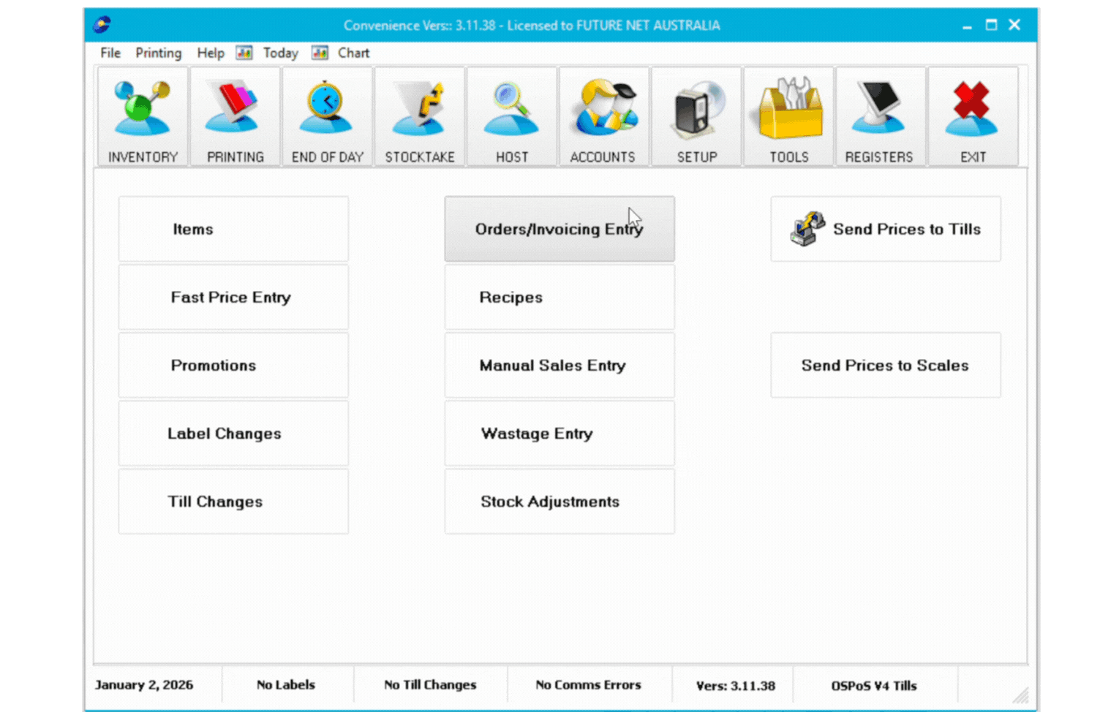Open Orders/Invoicing Entry
This screenshot has height=718, width=1119.
[x=559, y=229]
